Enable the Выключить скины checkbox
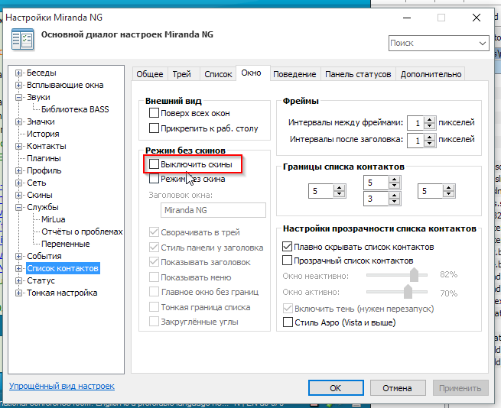Screen dimensions: 501x408 [x=155, y=164]
